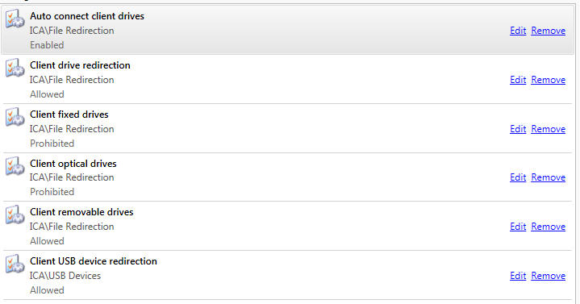580x304 pixels.
Task: Remove the Client fixed drives setting
Action: pos(549,129)
